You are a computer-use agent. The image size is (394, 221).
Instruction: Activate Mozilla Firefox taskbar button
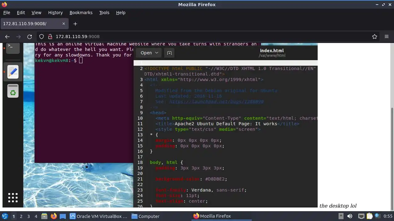(x=222, y=216)
